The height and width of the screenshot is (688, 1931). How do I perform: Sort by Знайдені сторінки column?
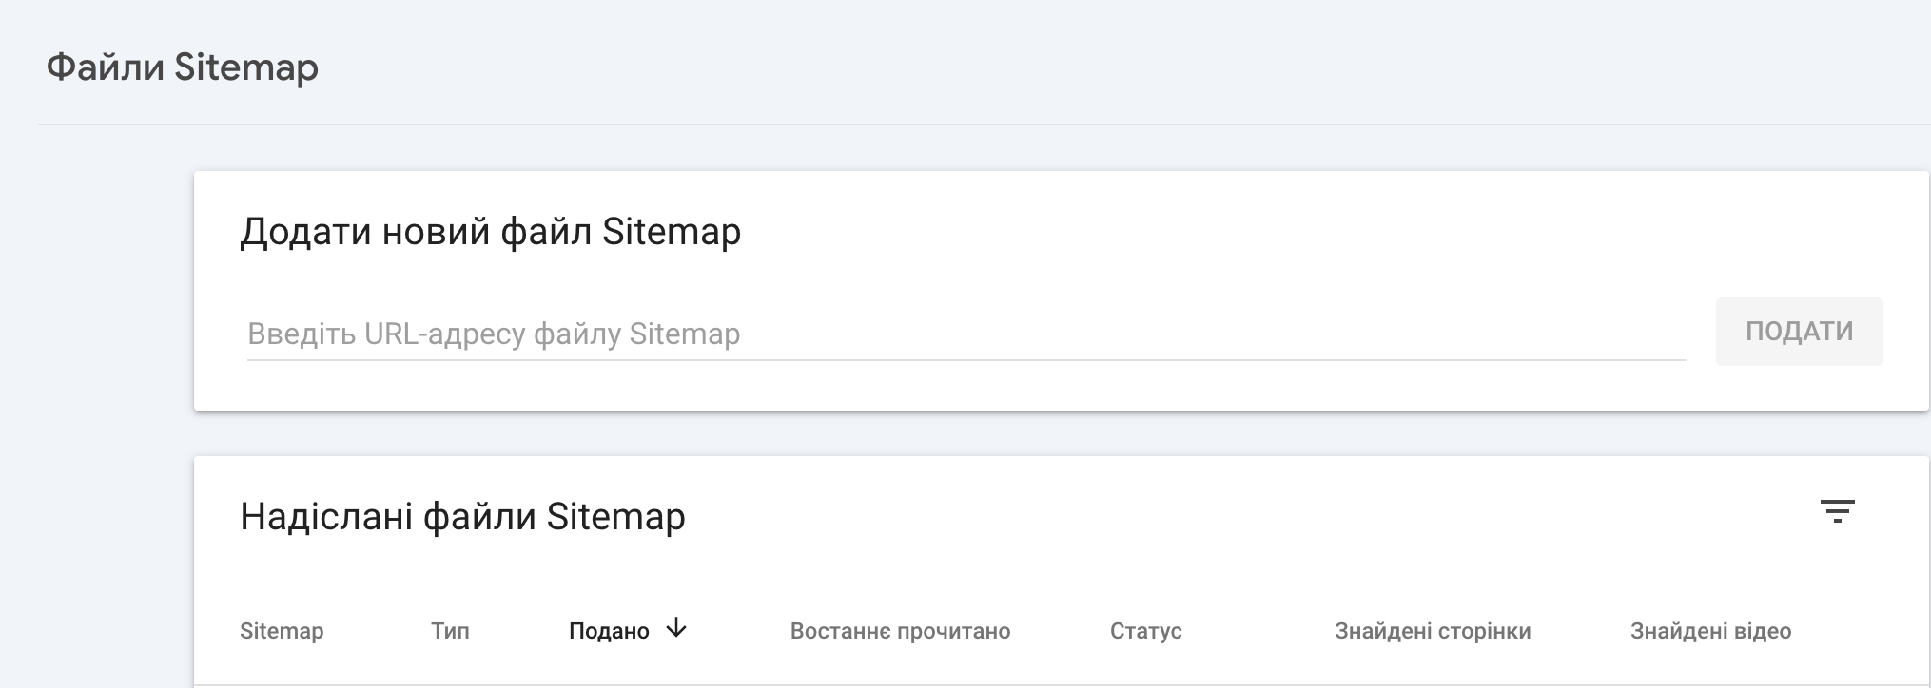[1433, 631]
